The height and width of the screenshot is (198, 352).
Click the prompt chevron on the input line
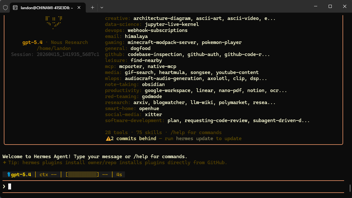[x=4, y=187]
